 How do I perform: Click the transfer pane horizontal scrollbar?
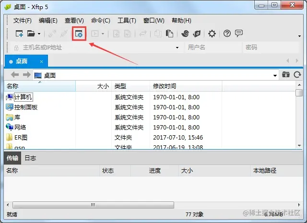(x=93, y=205)
